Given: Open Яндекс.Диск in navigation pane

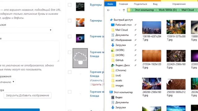Looking at the screenshot, I should pyautogui.click(x=120, y=65).
